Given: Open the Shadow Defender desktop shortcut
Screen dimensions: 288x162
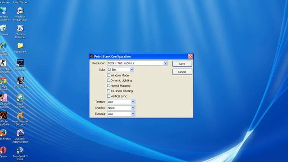Looking at the screenshot, I should [x=20, y=31].
